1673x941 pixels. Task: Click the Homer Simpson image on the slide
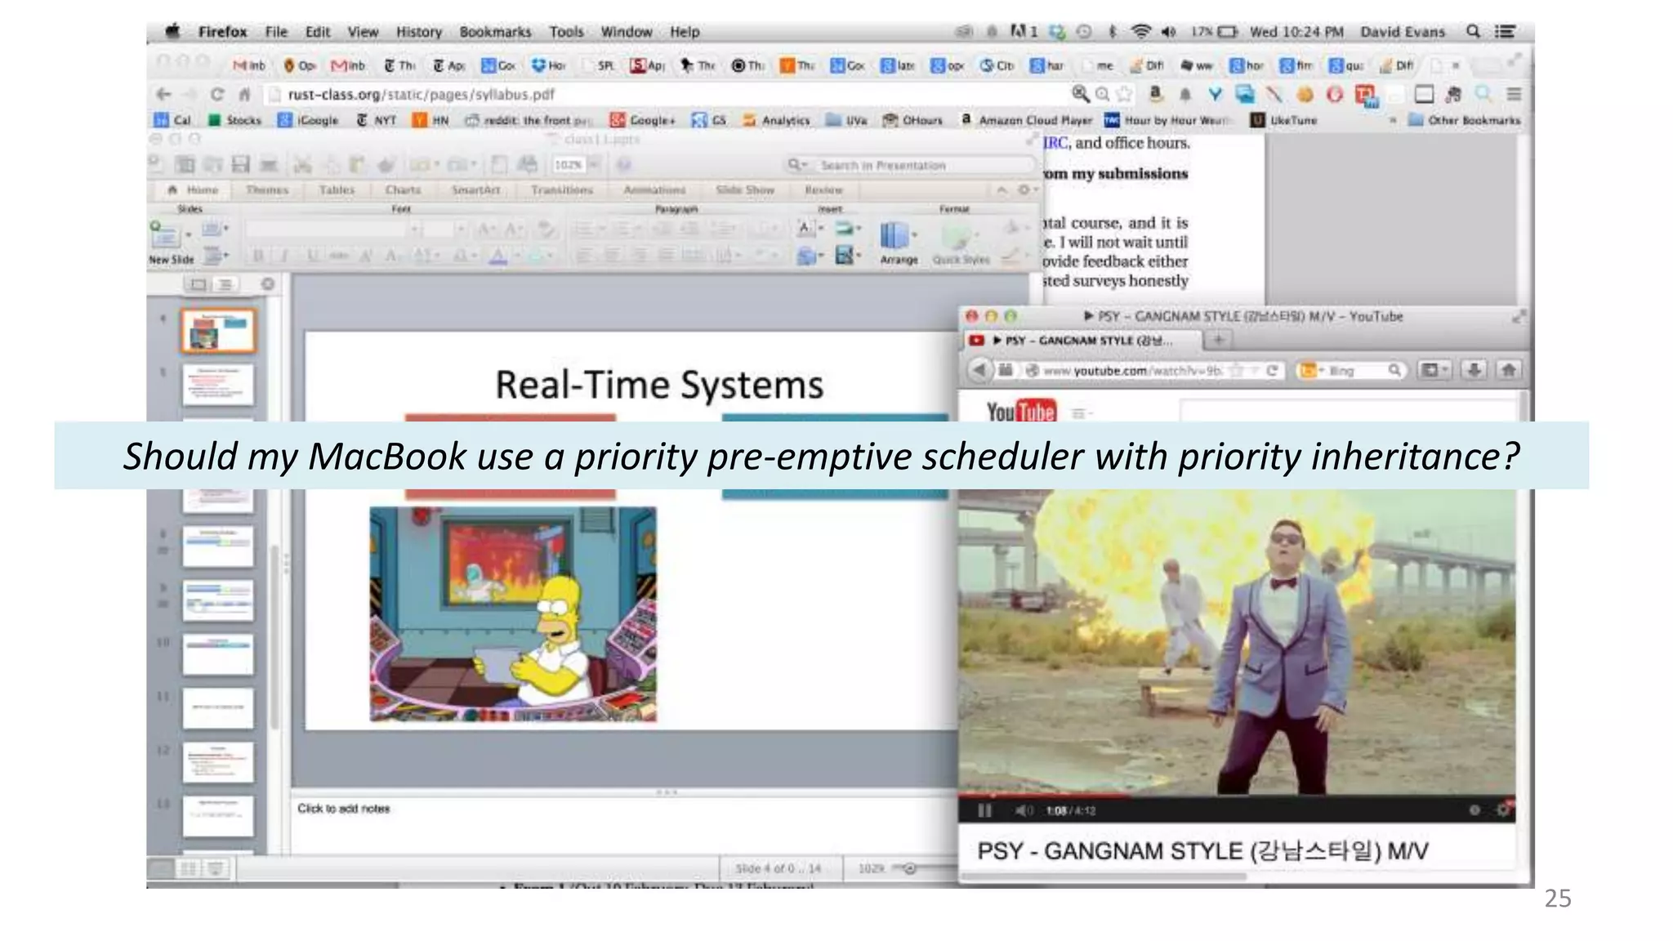point(513,613)
